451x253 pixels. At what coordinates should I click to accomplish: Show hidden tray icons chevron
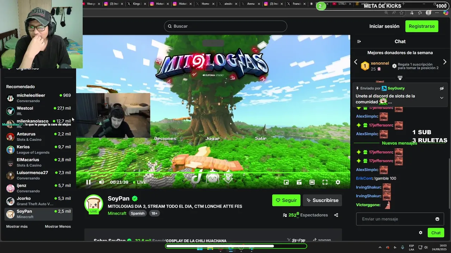pos(380,247)
